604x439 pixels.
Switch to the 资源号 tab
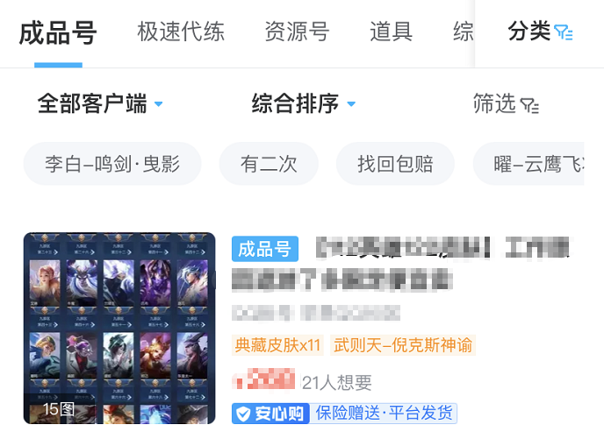pos(297,32)
